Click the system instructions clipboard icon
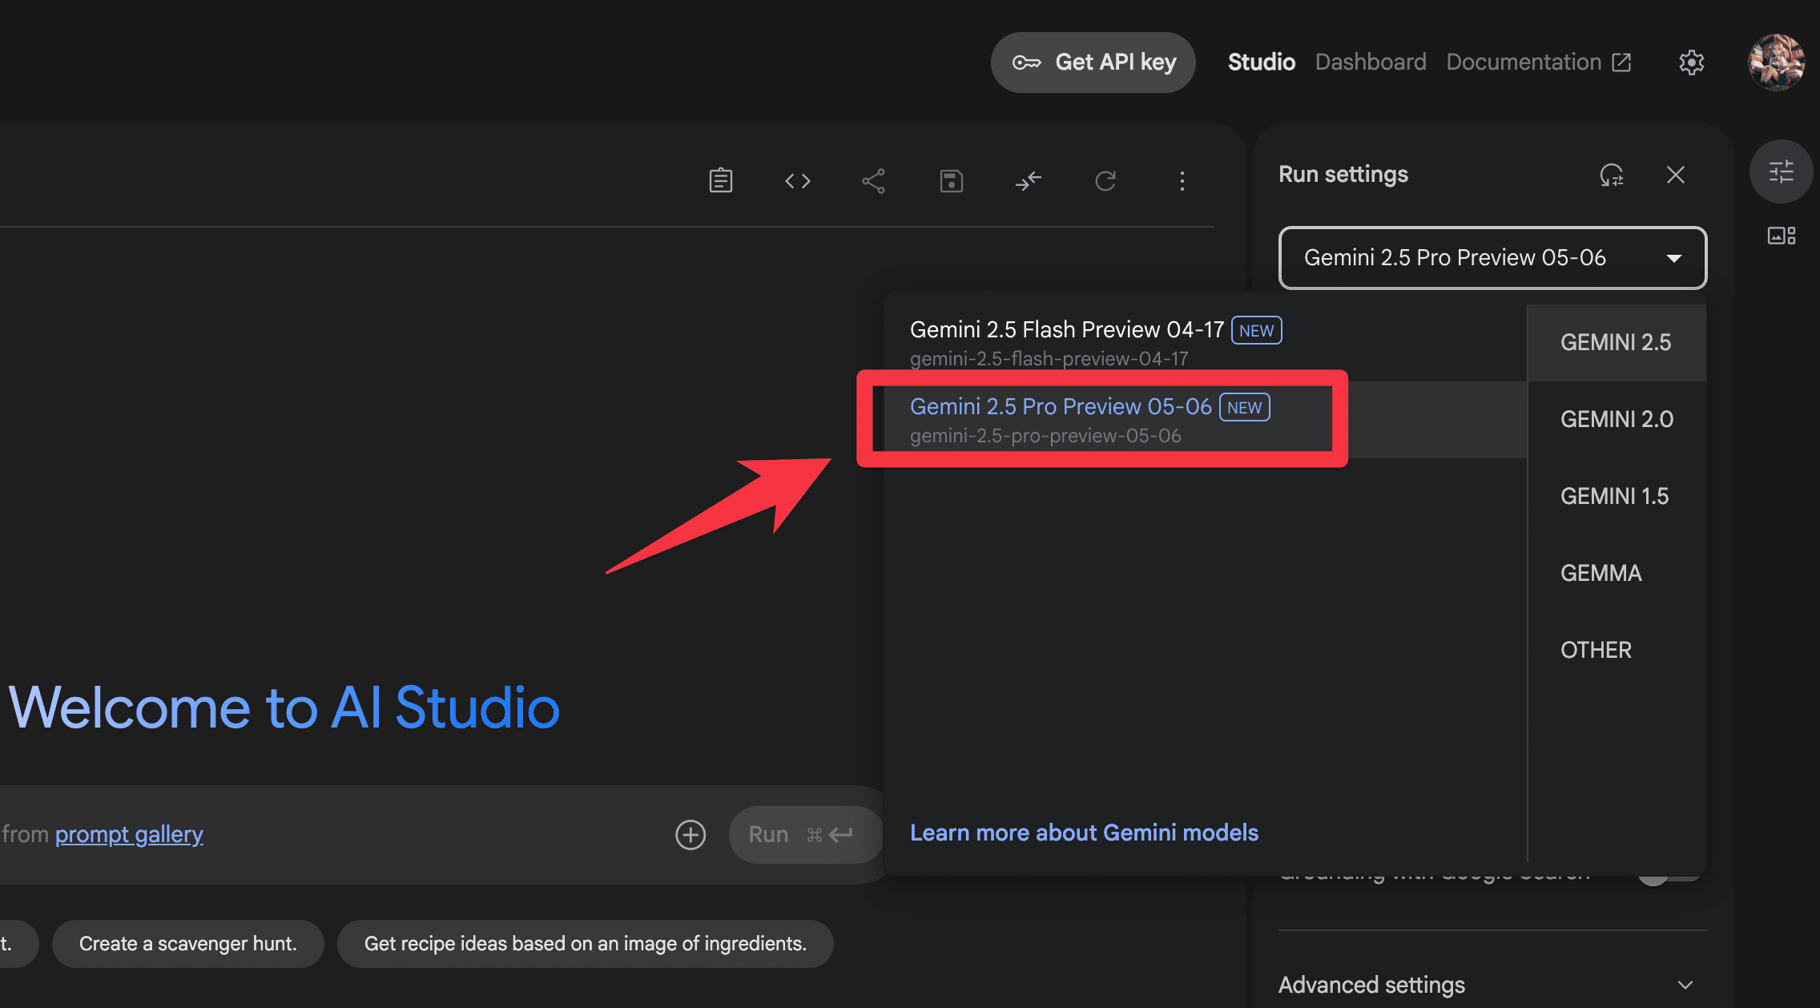 point(720,180)
